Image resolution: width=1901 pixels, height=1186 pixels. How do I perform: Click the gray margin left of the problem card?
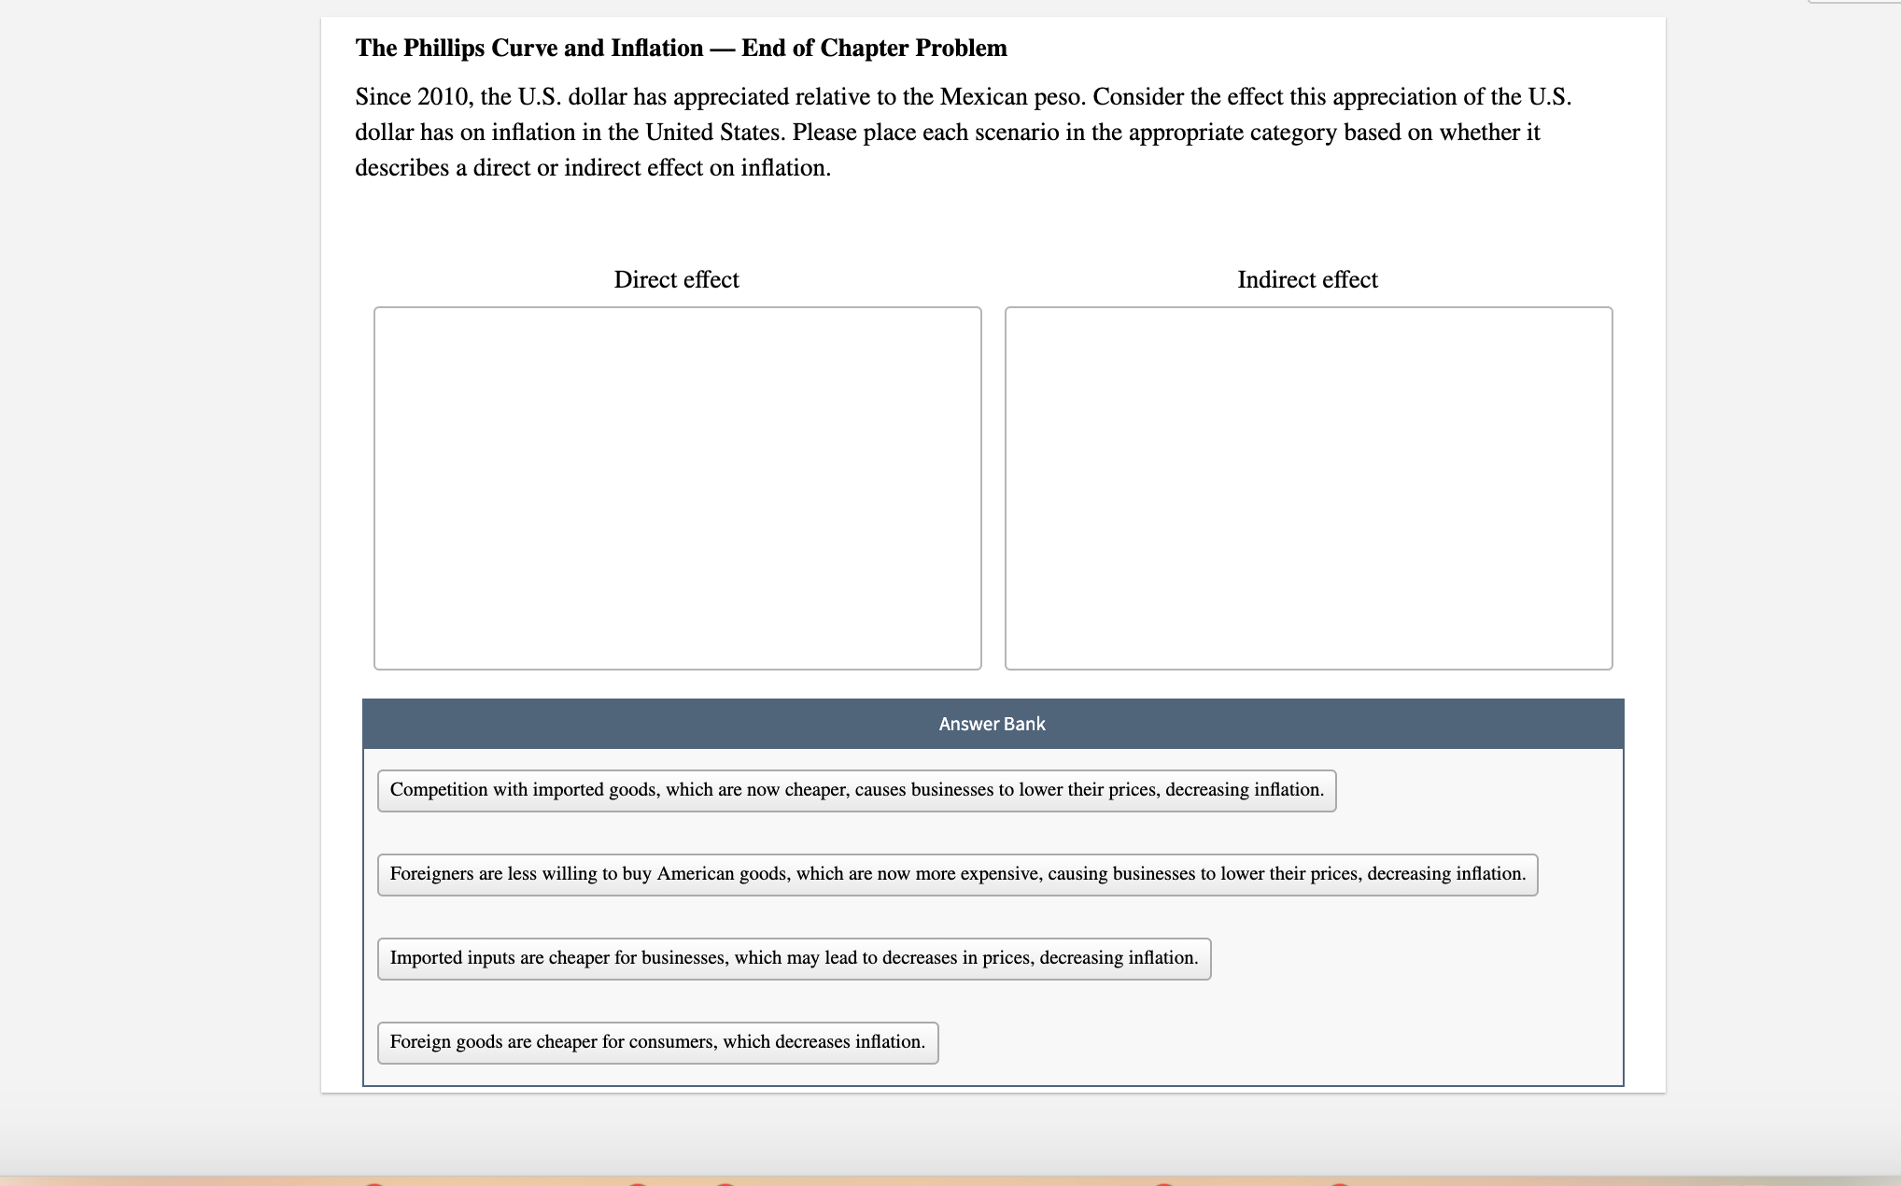159,560
